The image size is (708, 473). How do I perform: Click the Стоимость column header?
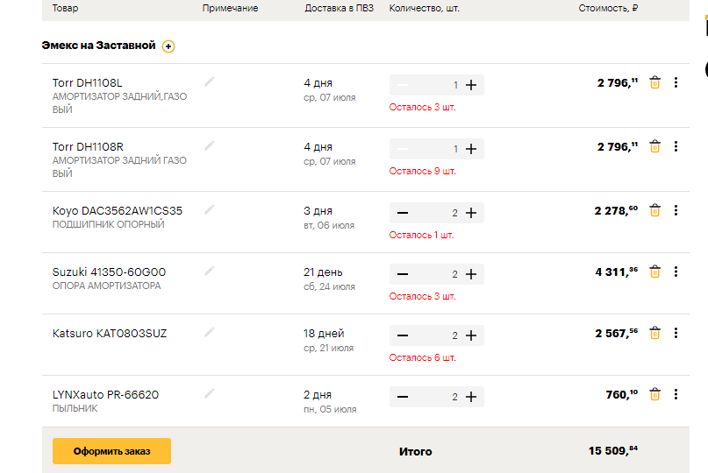tap(607, 9)
